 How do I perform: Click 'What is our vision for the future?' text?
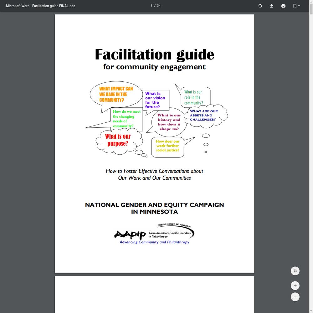[155, 100]
